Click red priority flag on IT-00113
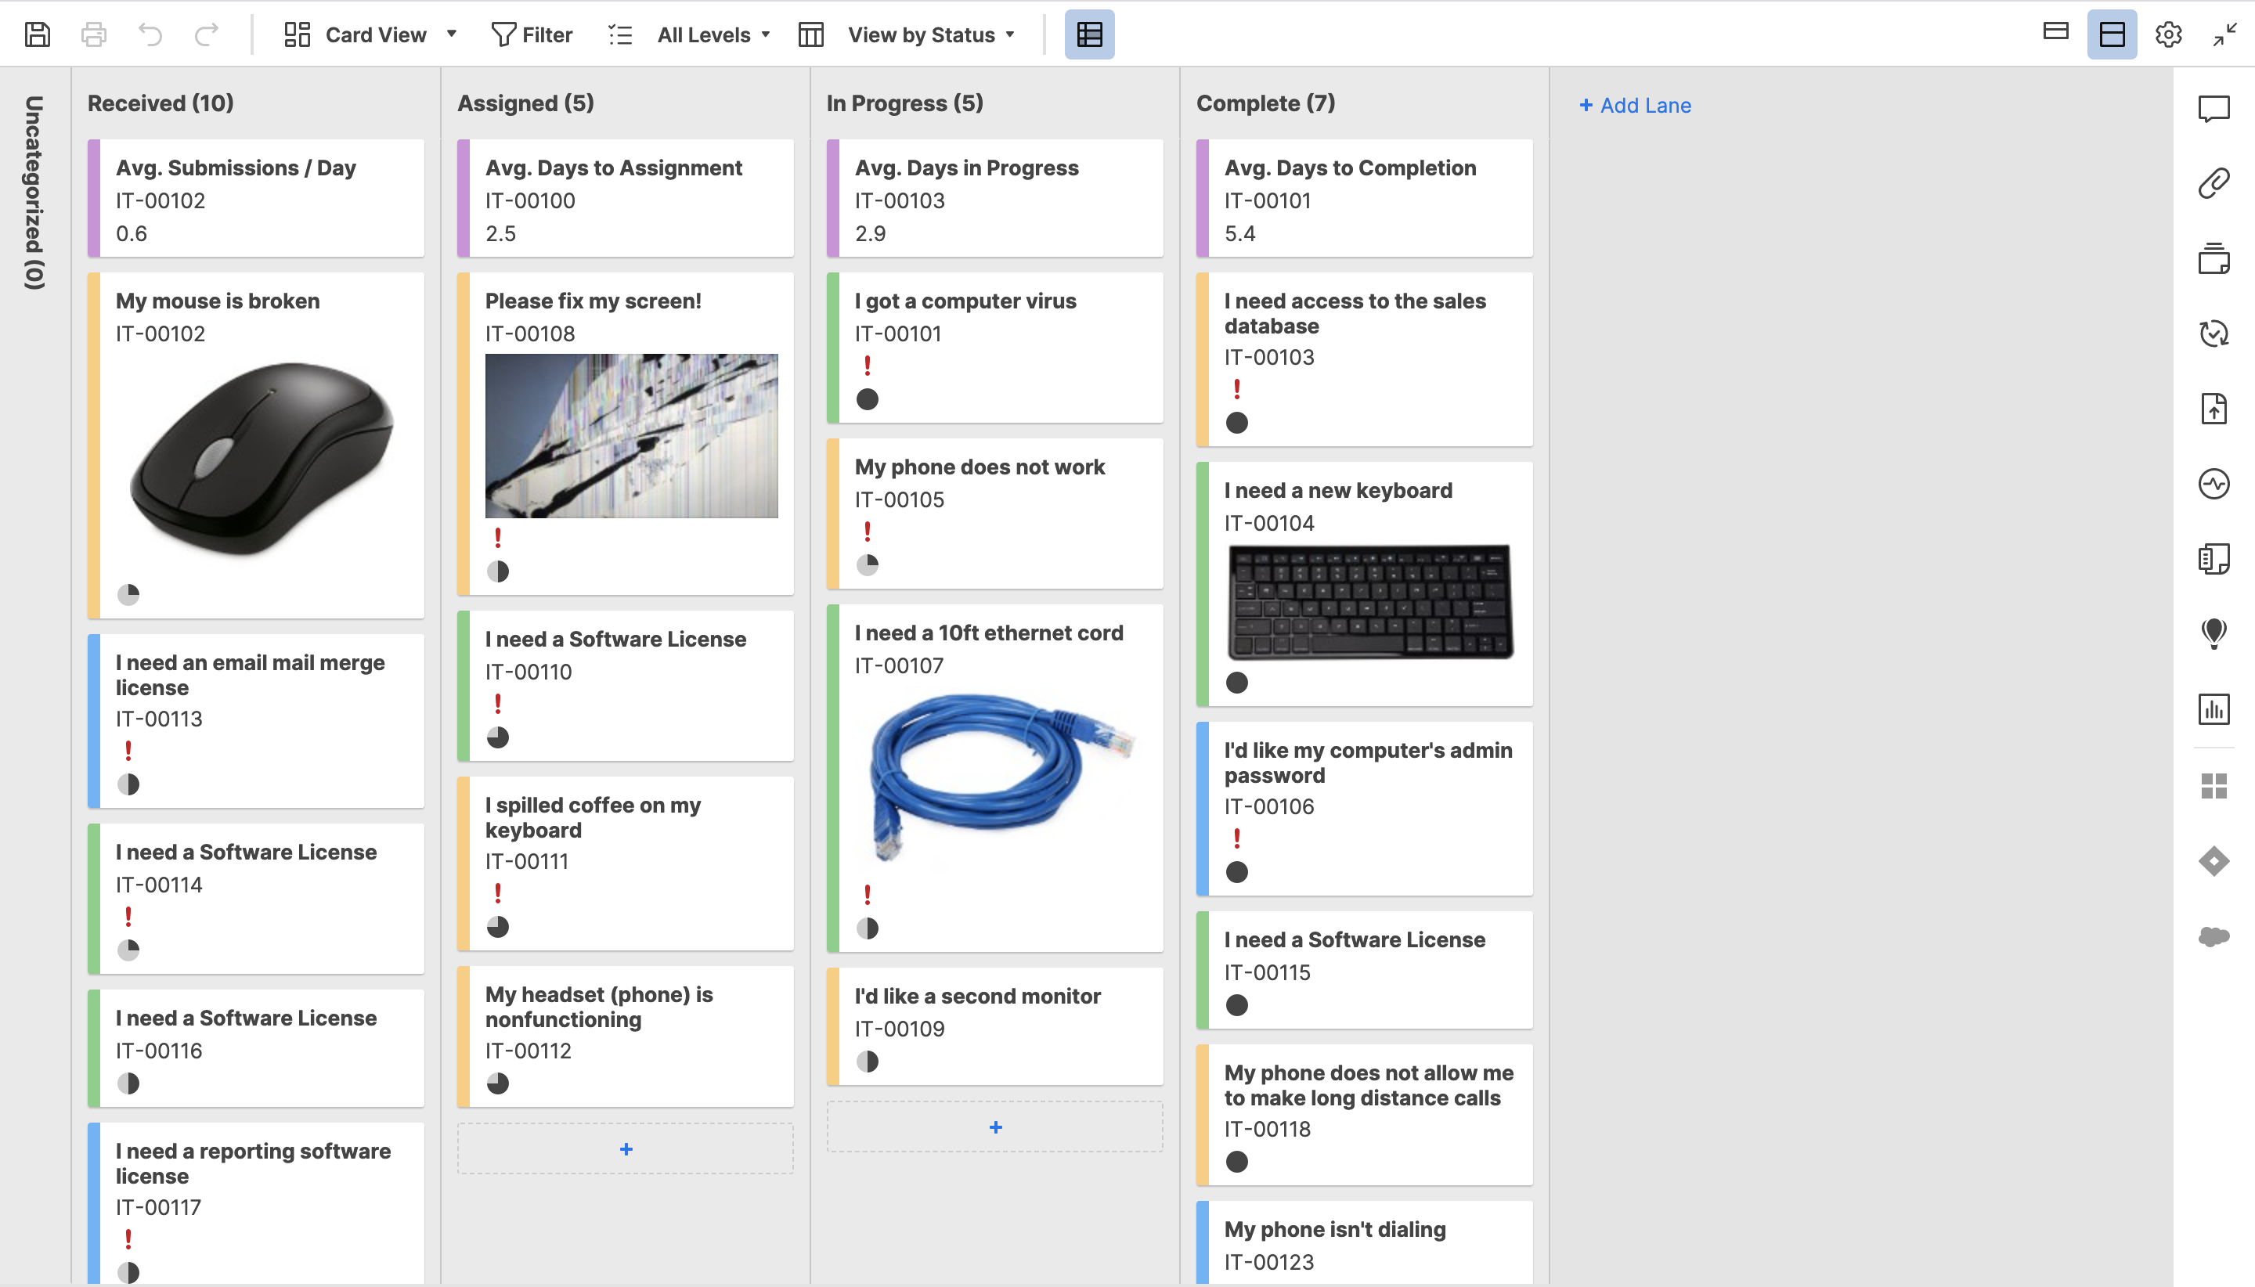2255x1287 pixels. click(128, 751)
